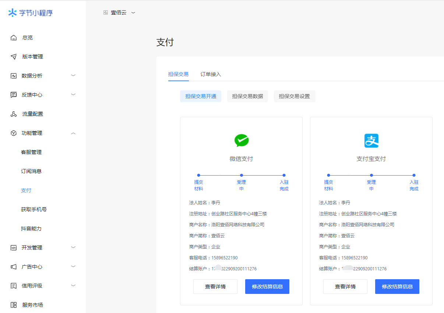Click the app grid icon beside 壹佰云
The height and width of the screenshot is (313, 444).
(x=106, y=12)
